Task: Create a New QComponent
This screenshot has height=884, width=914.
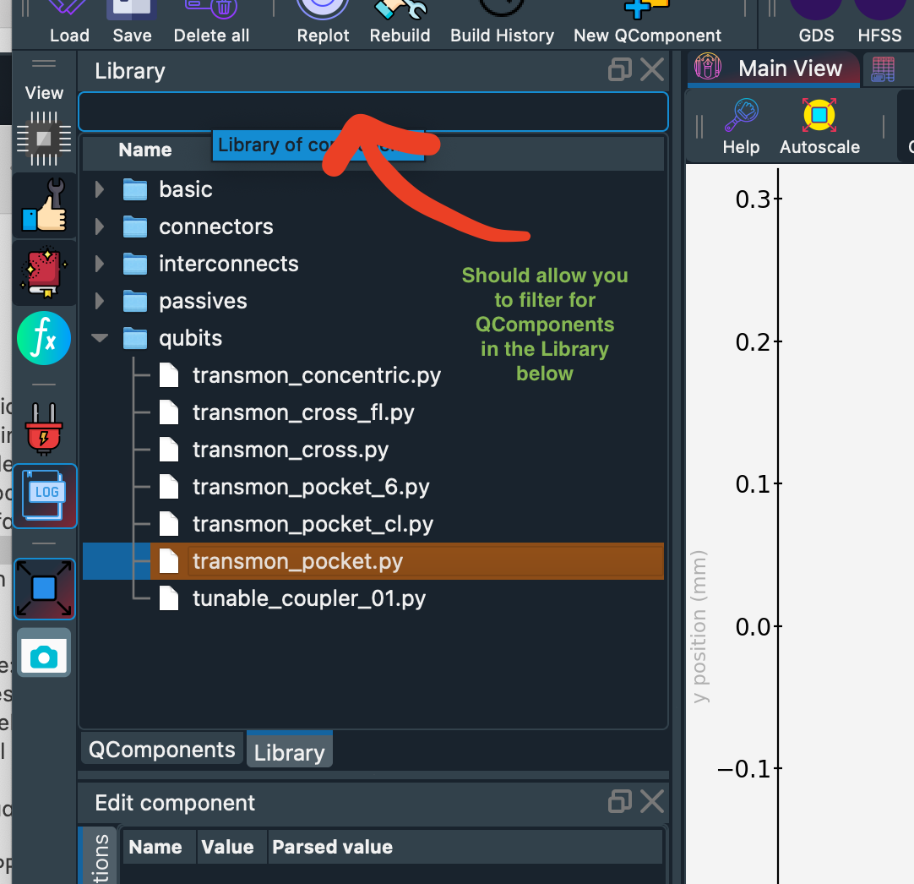Action: tap(647, 24)
